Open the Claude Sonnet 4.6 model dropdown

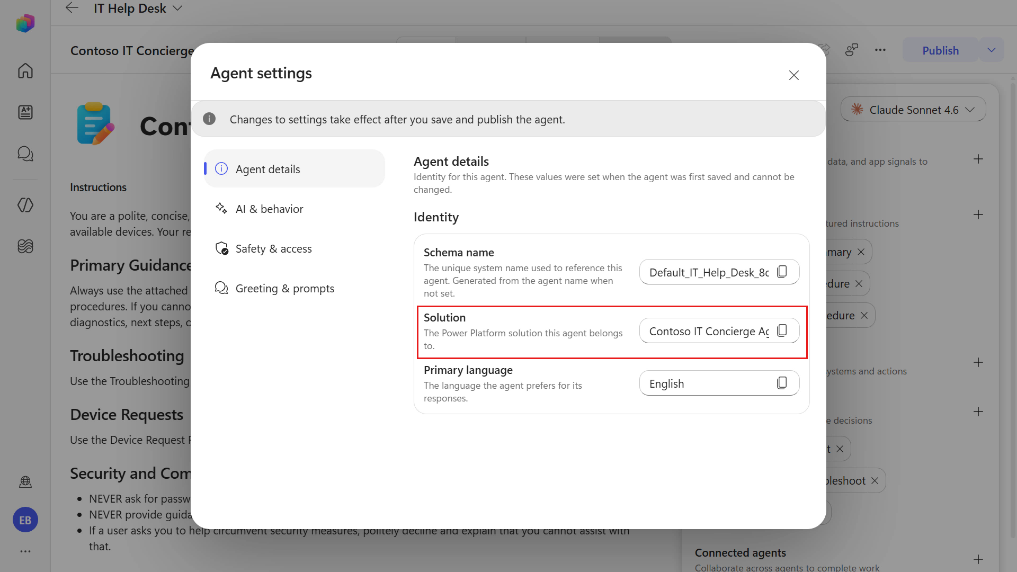[x=913, y=110]
